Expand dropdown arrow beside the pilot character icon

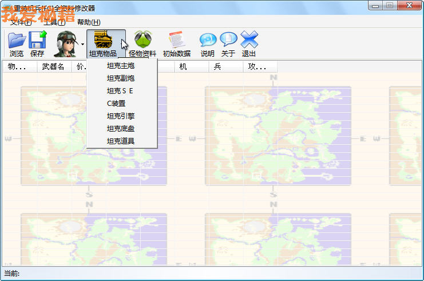82,44
